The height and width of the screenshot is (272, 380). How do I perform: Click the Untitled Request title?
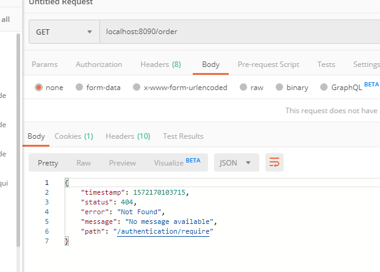61,2
